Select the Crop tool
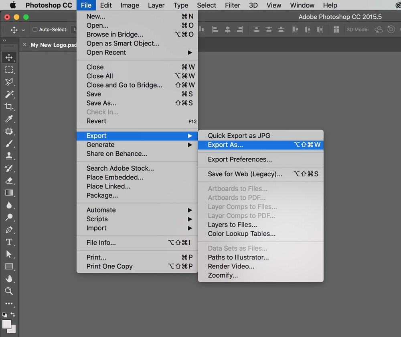Image resolution: width=401 pixels, height=337 pixels. (x=9, y=106)
